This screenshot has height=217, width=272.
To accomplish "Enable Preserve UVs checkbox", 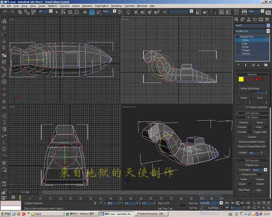I will click(x=240, y=174).
